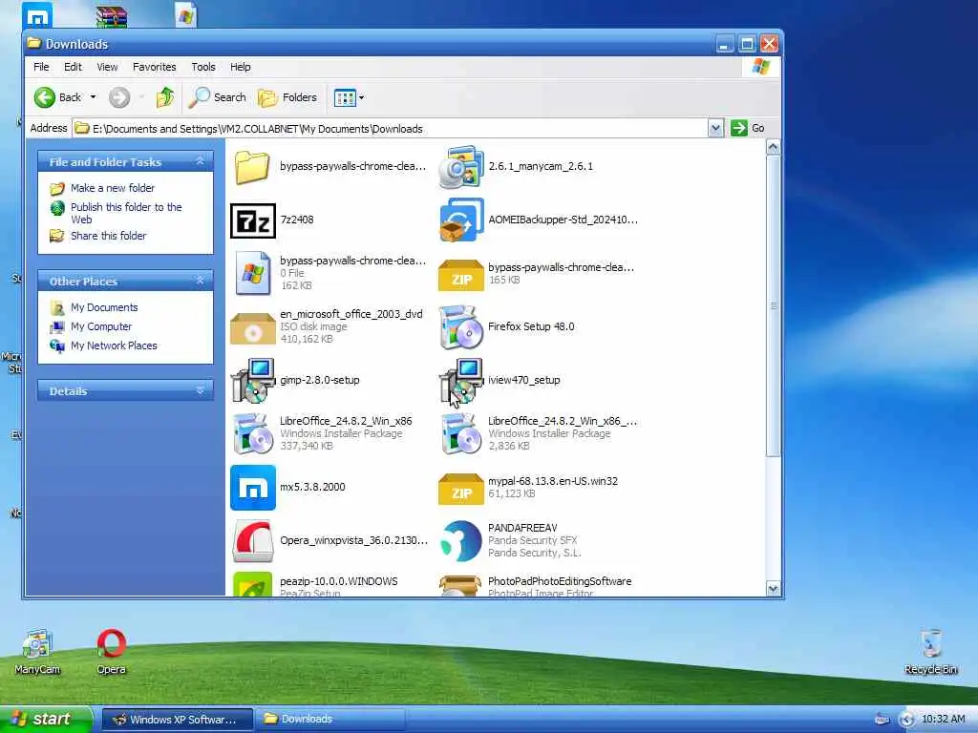
Task: Click the Up one level toolbar icon
Action: click(165, 97)
